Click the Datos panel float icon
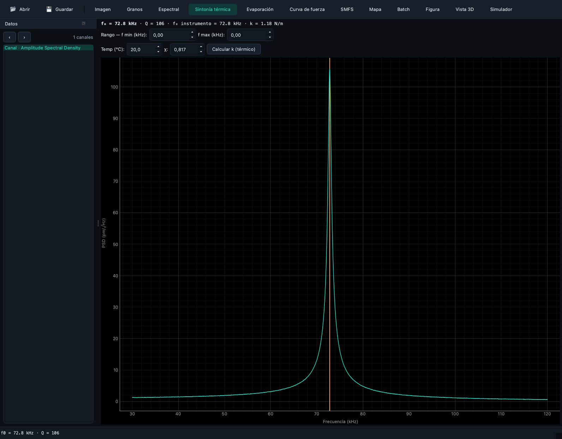This screenshot has width=562, height=439. [x=84, y=24]
